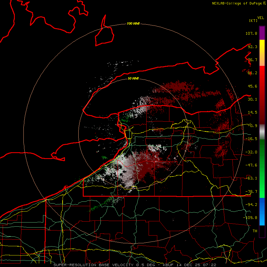
Task: Click the -63.1 velocity scale value
Action: tap(251, 178)
